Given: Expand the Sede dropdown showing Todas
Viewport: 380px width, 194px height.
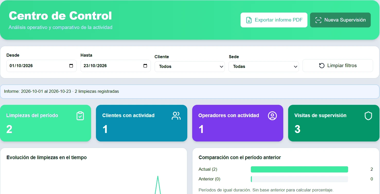Looking at the screenshot, I should point(264,67).
